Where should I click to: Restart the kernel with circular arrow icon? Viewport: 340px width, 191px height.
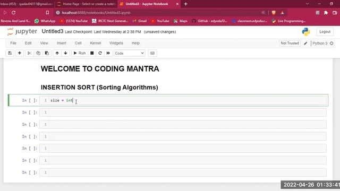(x=100, y=53)
